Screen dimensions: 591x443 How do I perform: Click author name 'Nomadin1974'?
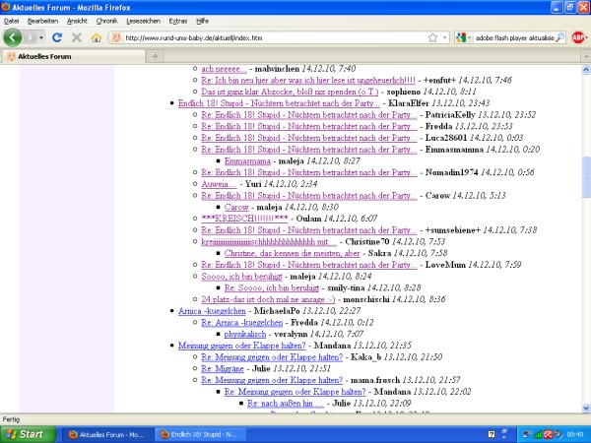(x=451, y=172)
